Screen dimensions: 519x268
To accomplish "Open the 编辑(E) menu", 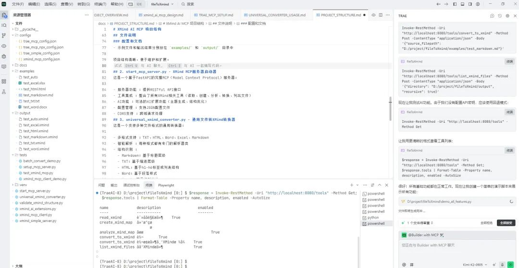I will coord(34,4).
